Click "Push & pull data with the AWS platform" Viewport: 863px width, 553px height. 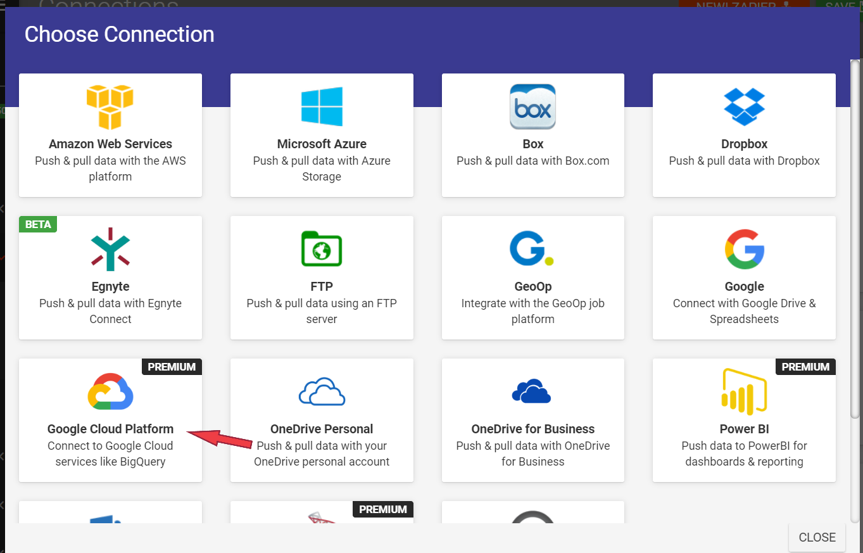click(x=110, y=168)
